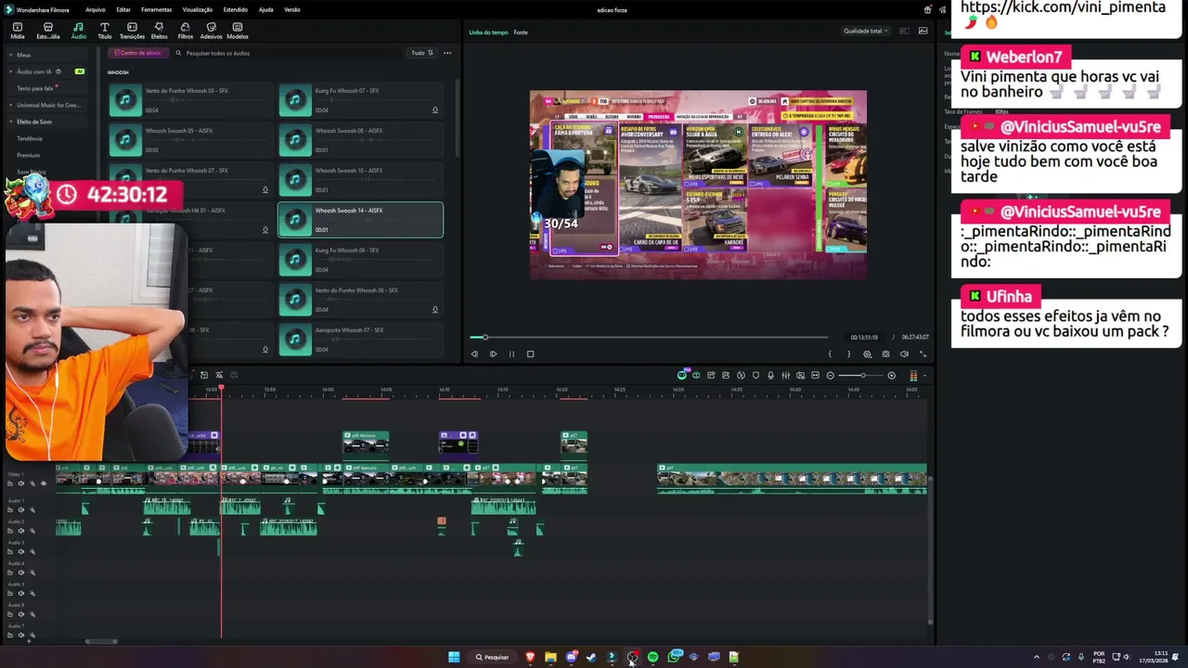
Task: Click the timeline zoom-in plus button
Action: pos(891,376)
